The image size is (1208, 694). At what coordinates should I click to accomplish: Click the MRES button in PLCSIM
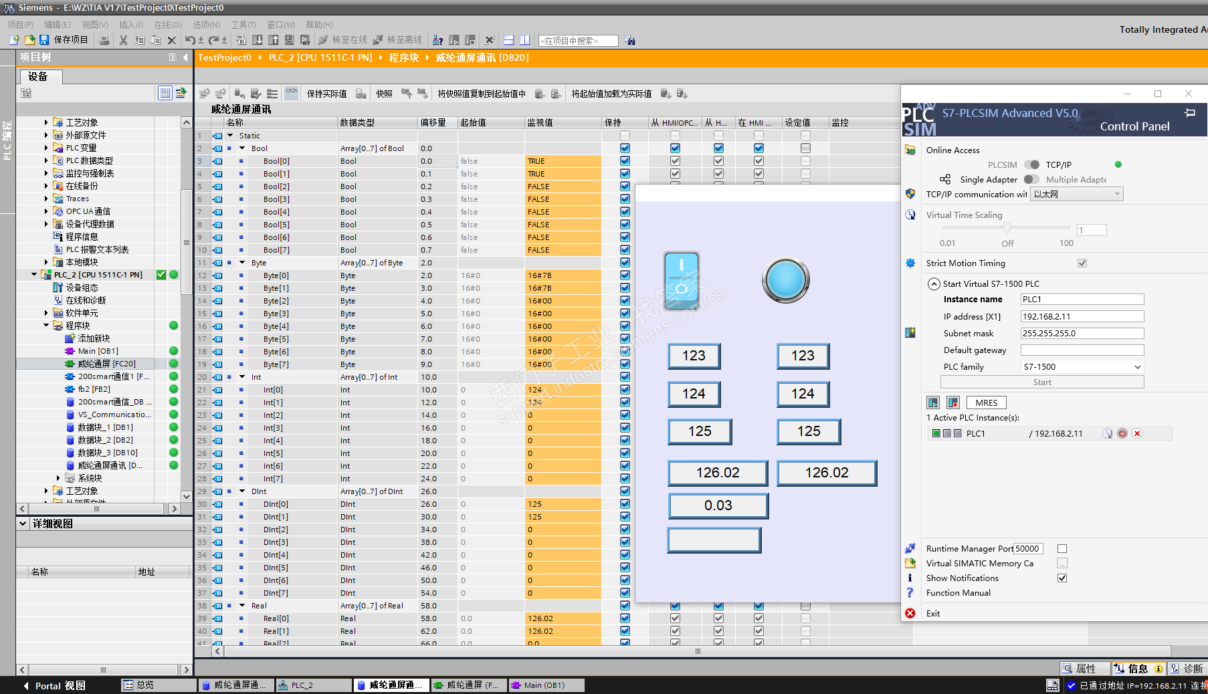click(x=986, y=402)
